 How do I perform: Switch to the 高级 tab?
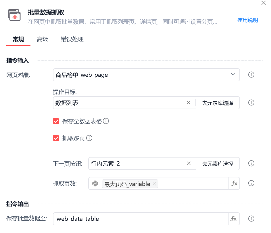point(42,39)
